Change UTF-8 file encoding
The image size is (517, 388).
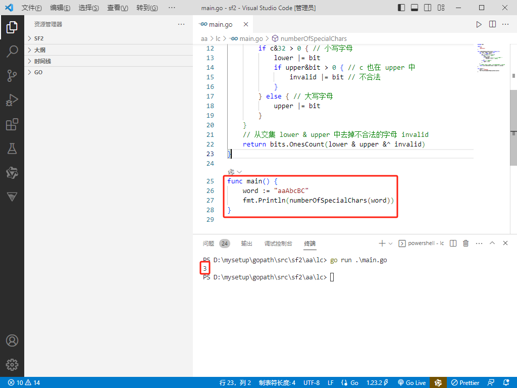coord(312,383)
